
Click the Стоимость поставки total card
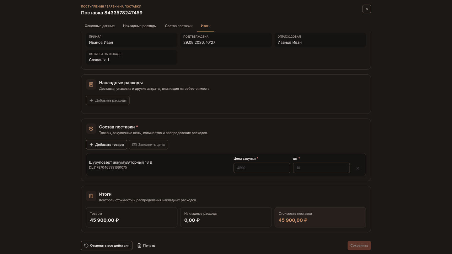[320, 217]
